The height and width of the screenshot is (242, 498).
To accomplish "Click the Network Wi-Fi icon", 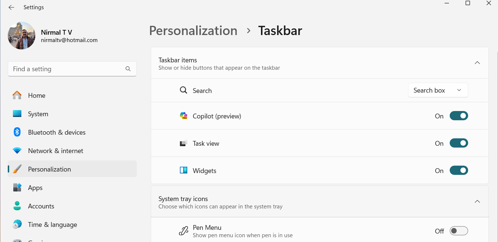I will (17, 151).
